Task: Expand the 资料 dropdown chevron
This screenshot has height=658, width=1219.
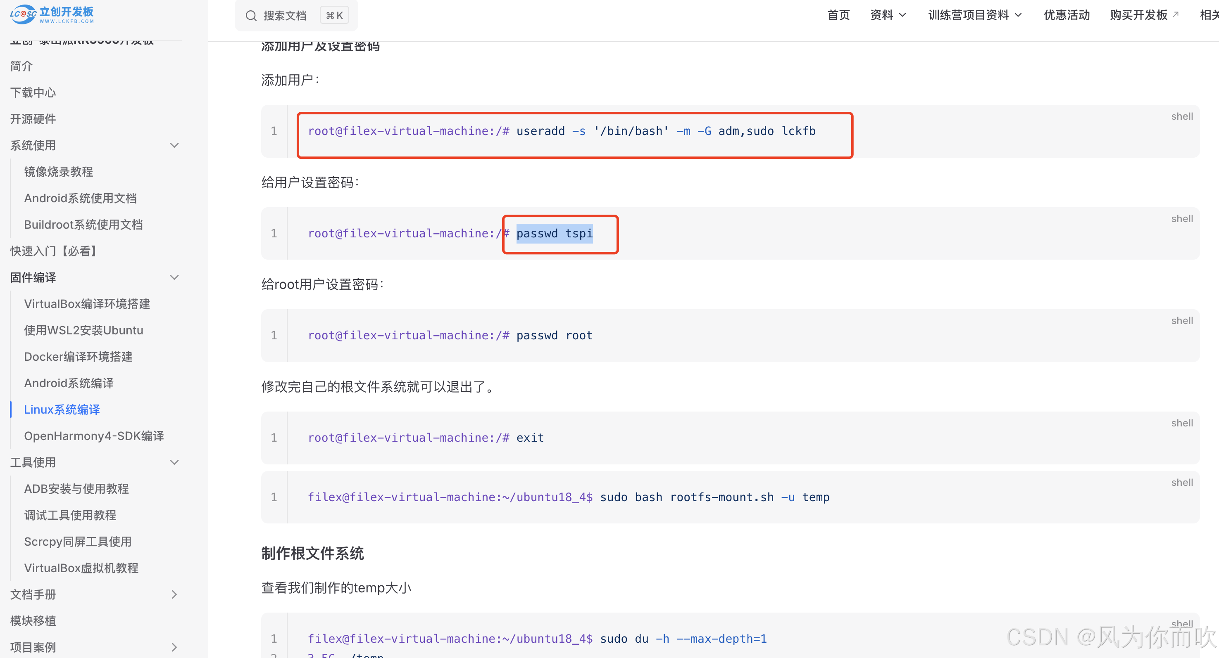Action: click(902, 15)
